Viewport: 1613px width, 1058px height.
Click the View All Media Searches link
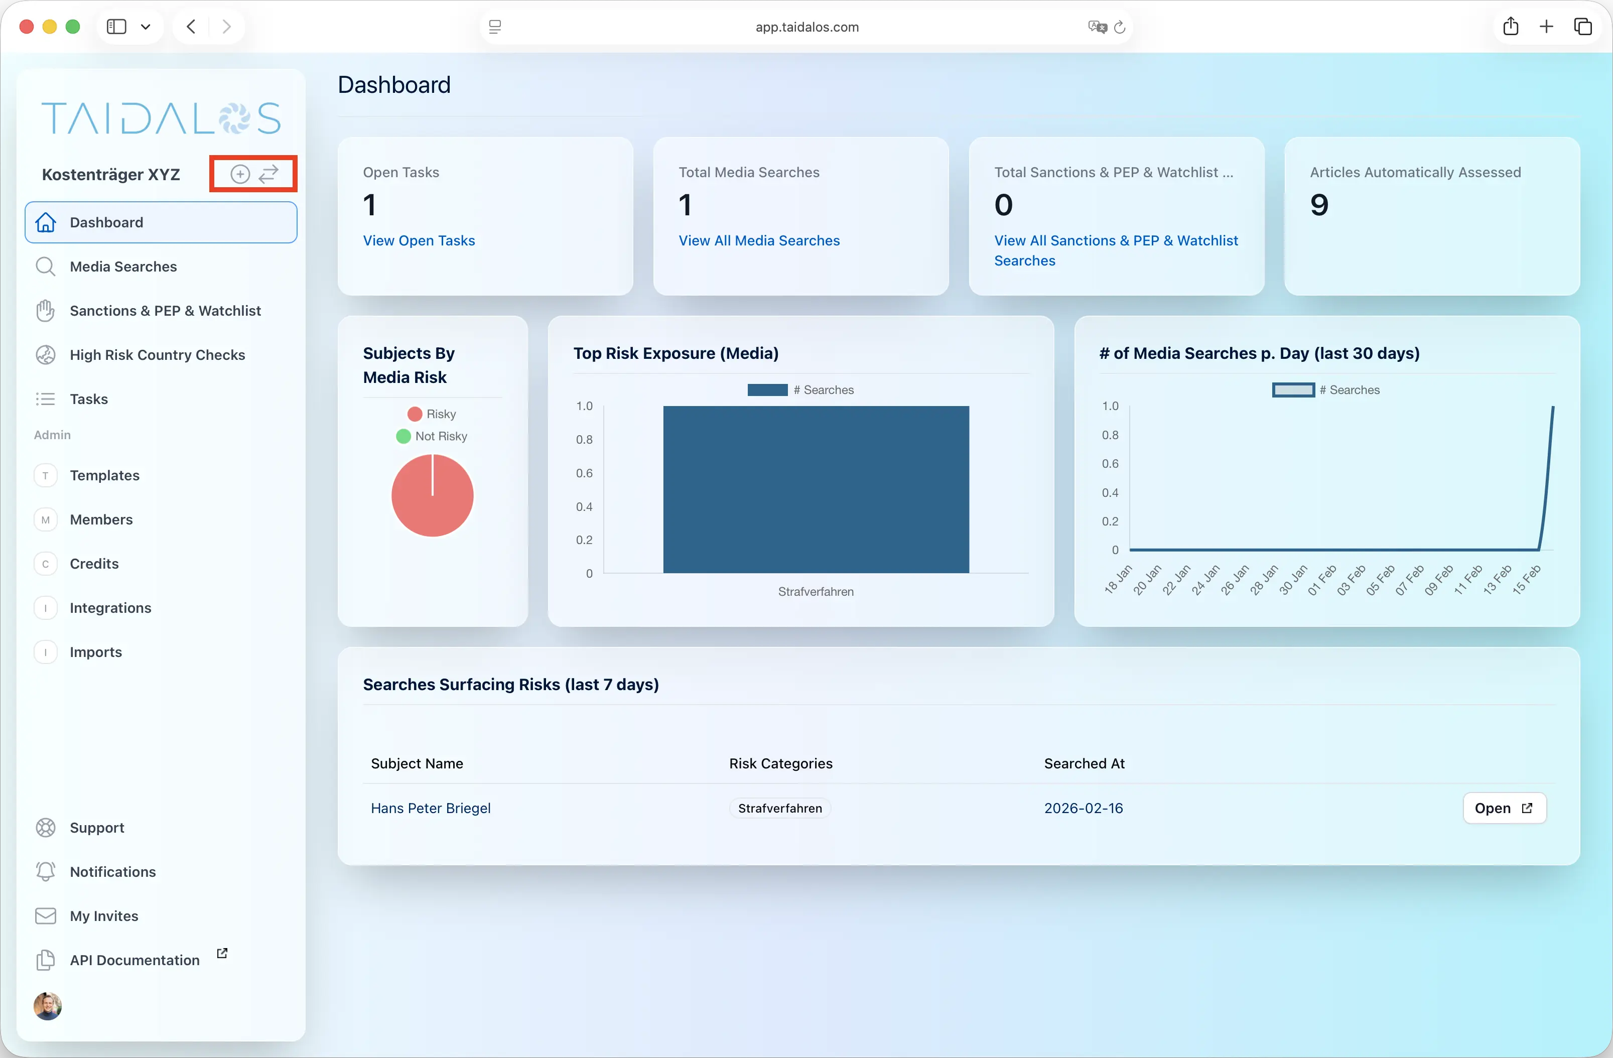[759, 240]
